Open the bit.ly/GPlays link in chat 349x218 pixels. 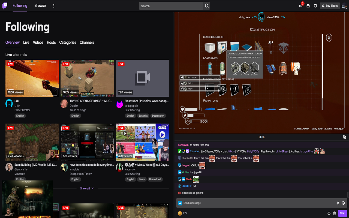tap(282, 151)
